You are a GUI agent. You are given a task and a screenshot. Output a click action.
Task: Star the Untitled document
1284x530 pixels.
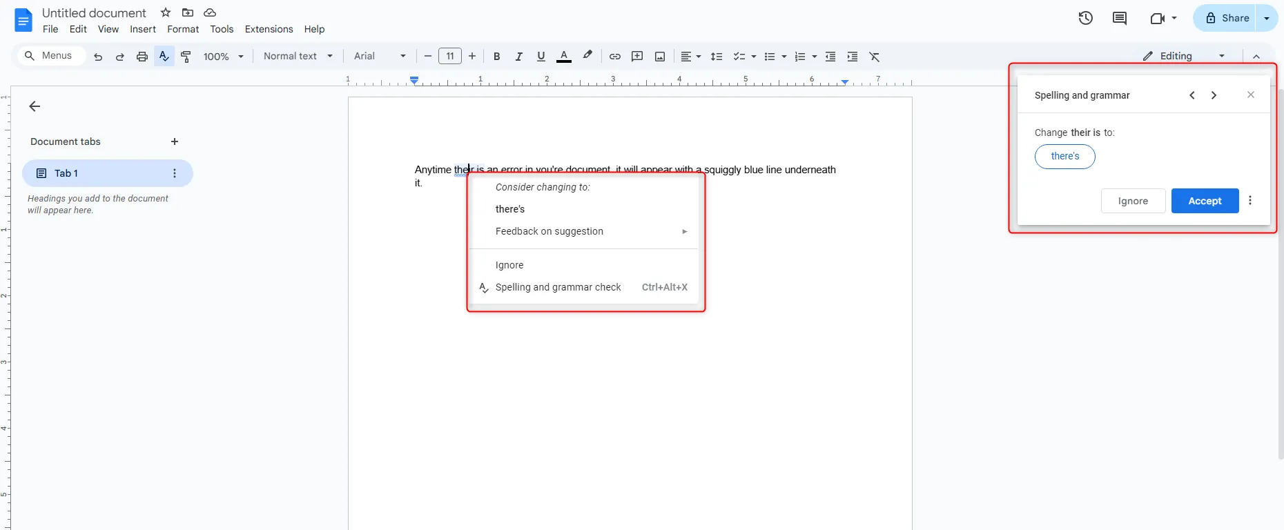[166, 12]
